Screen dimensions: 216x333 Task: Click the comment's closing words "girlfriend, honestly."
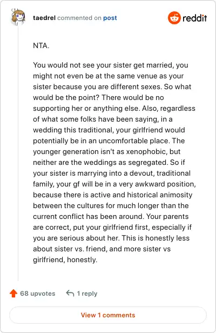(x=65, y=259)
